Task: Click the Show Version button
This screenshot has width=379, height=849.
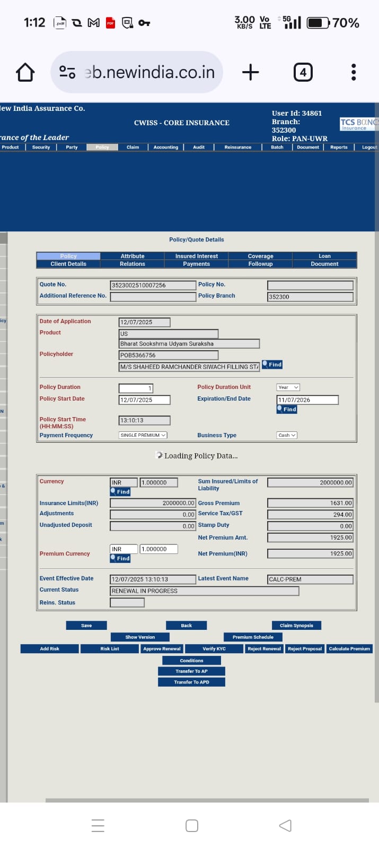Action: [140, 637]
